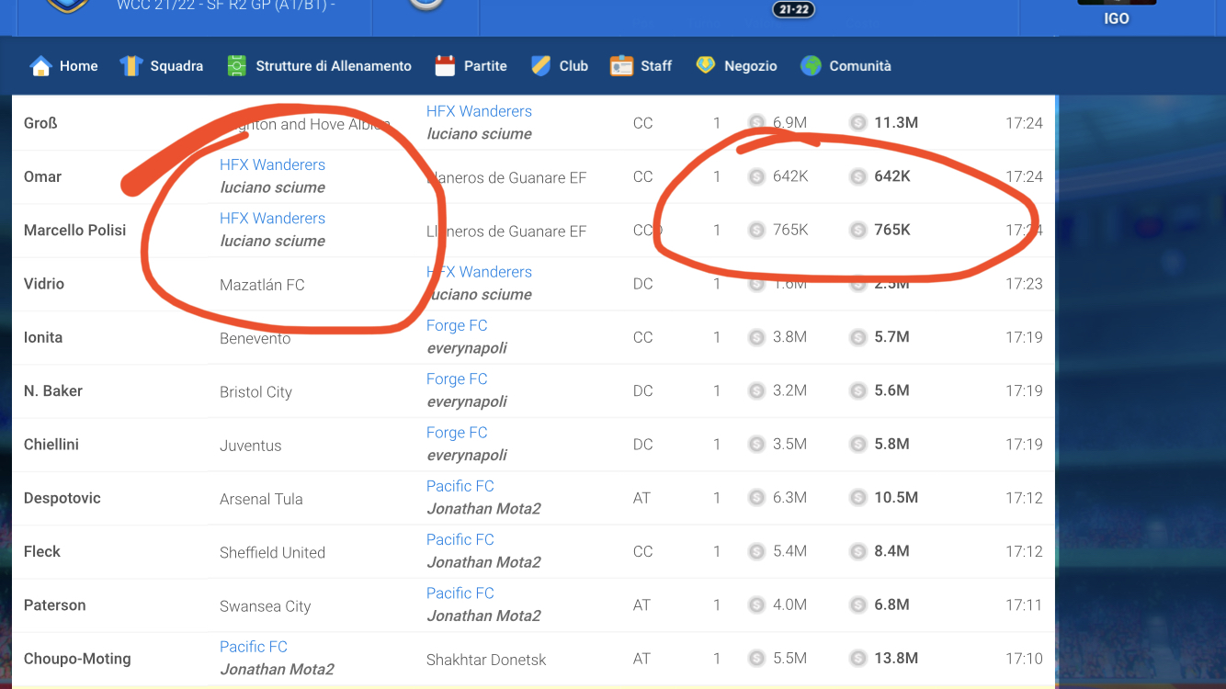This screenshot has height=689, width=1226.
Task: Click the Negozio shop icon
Action: [x=706, y=66]
